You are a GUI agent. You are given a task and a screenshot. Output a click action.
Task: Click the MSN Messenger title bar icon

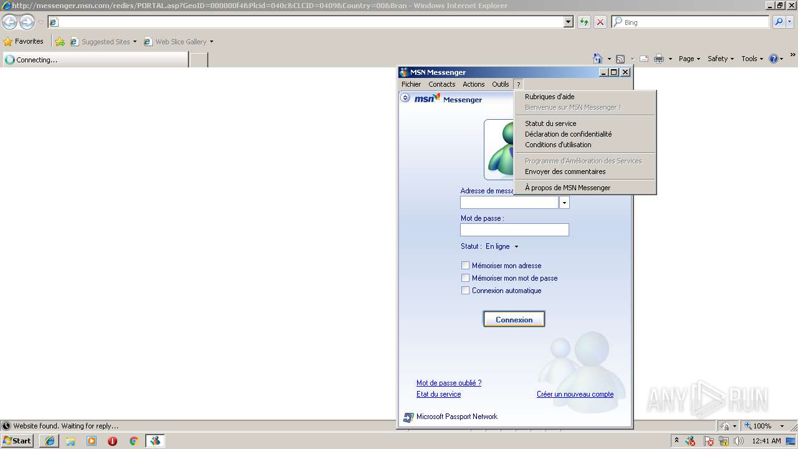404,72
